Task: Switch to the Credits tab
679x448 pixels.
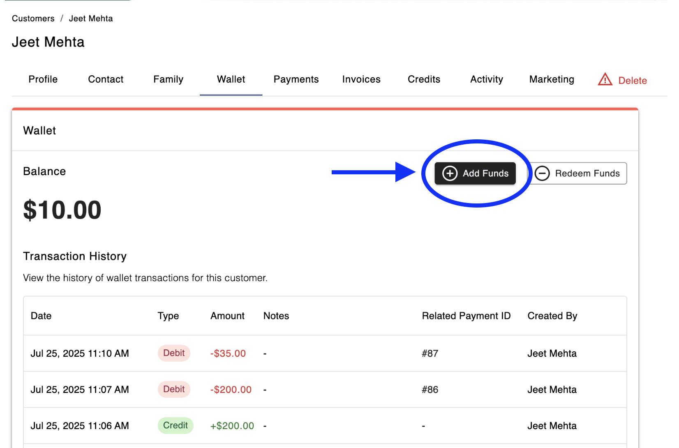Action: pos(424,79)
